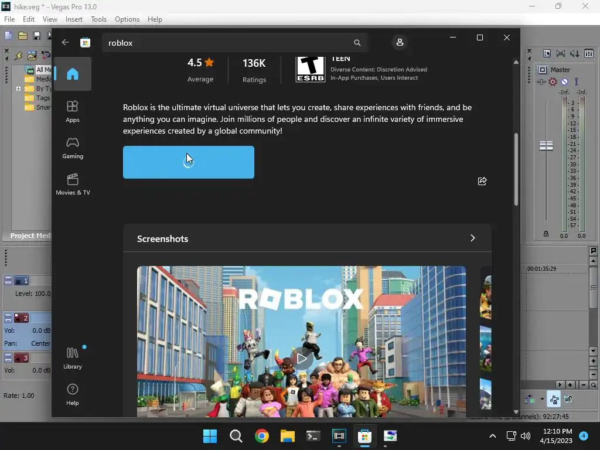Click New project icon in Vegas toolbar
The width and height of the screenshot is (600, 450).
(x=8, y=36)
